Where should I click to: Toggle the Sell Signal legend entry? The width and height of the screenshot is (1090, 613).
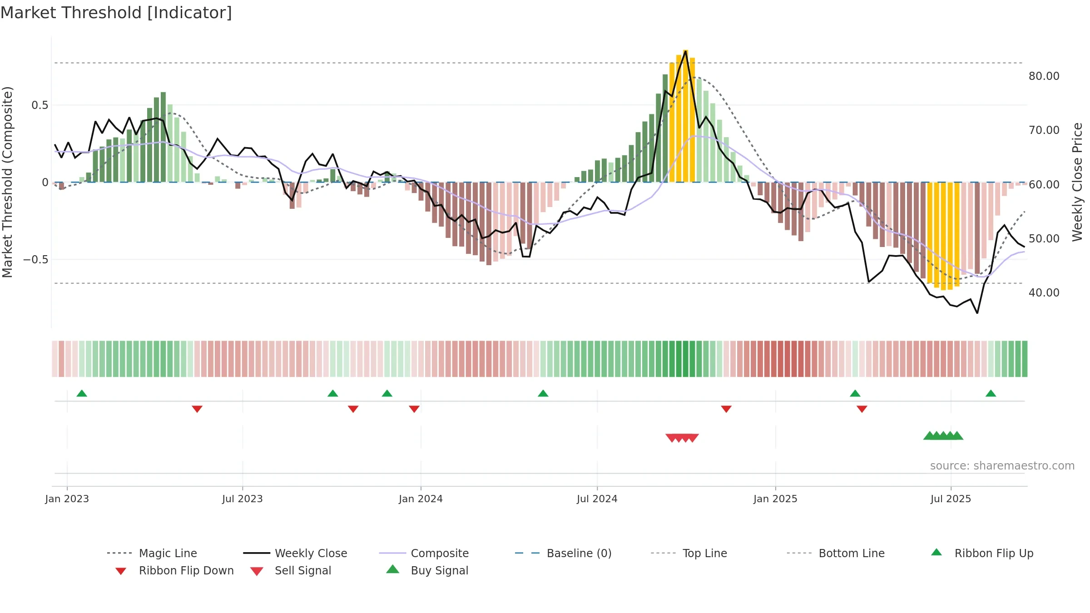pos(291,570)
